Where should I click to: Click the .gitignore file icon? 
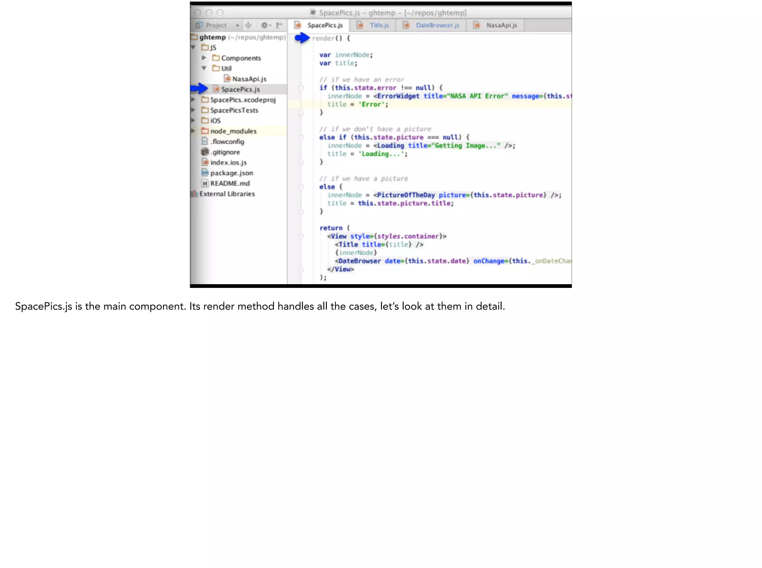tap(205, 152)
